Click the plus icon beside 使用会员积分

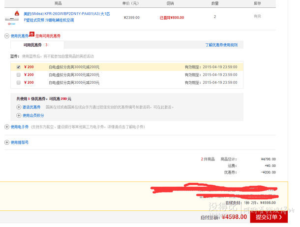coord(19,115)
